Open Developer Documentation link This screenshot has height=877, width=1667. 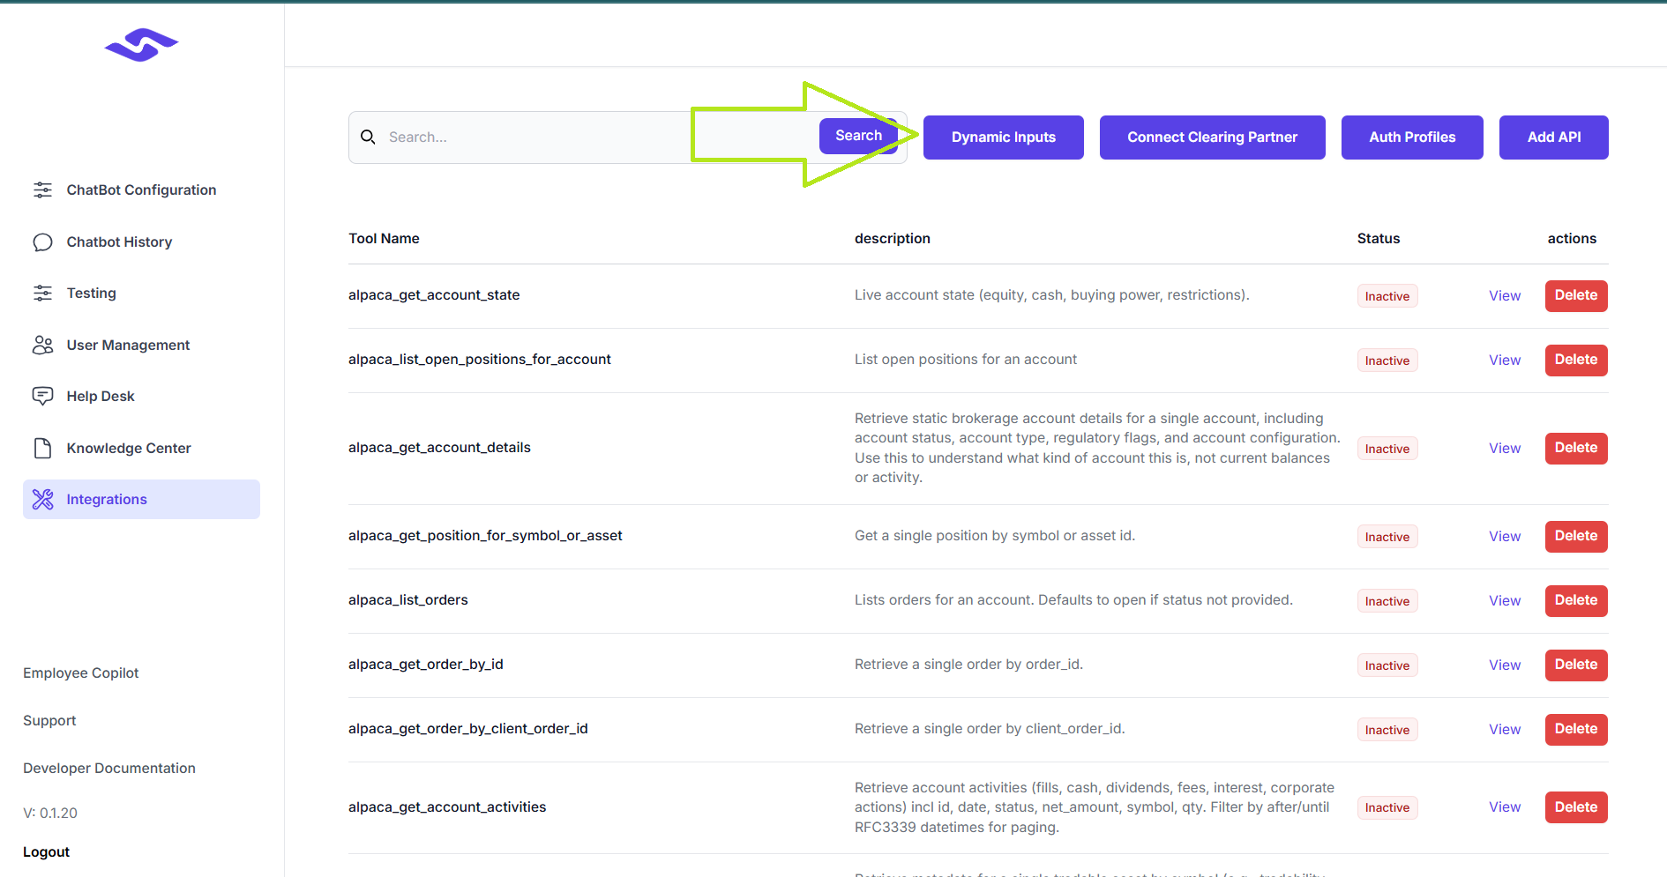click(x=109, y=769)
